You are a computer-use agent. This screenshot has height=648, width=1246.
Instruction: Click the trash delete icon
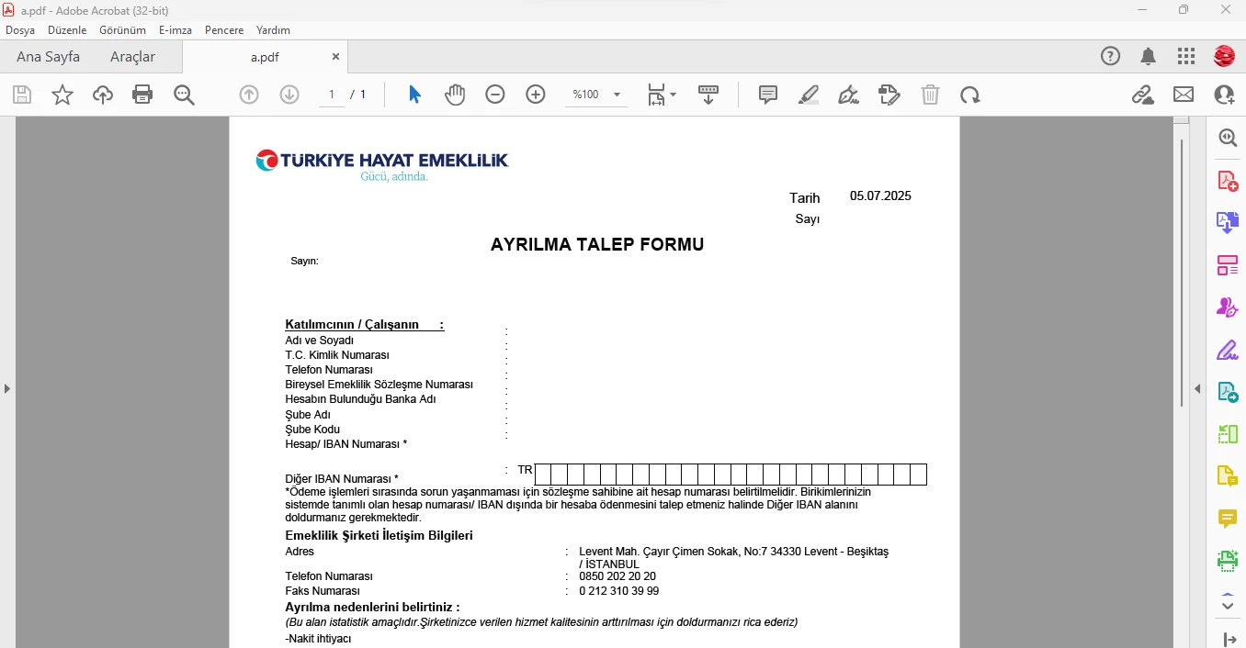[x=930, y=95]
